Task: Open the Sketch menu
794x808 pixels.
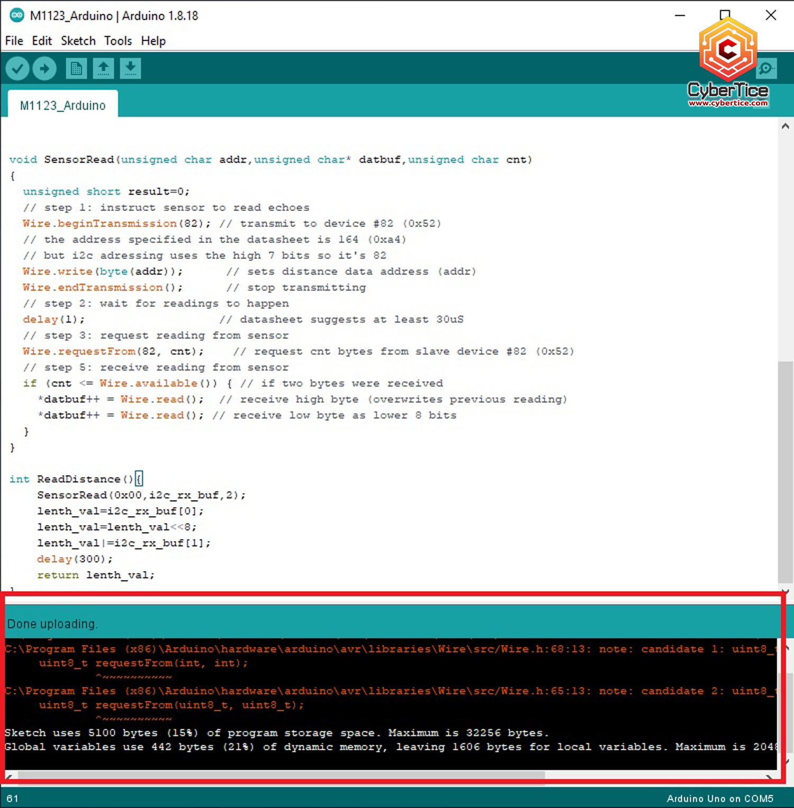Action: (78, 41)
